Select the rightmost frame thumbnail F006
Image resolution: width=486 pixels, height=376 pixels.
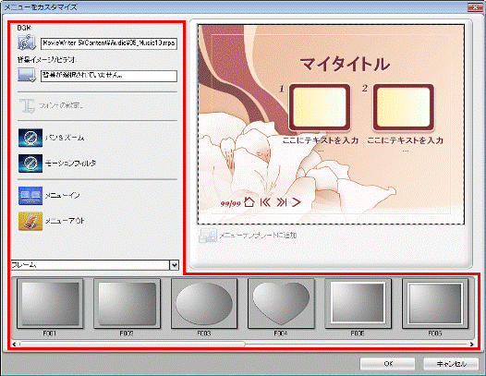[x=435, y=303]
